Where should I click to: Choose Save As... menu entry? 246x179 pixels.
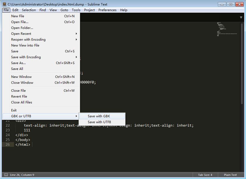coord(41,63)
